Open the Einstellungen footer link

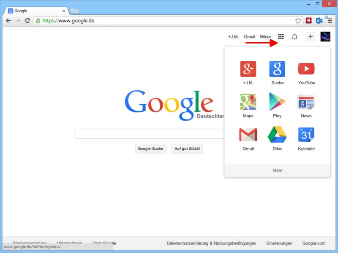pos(279,243)
